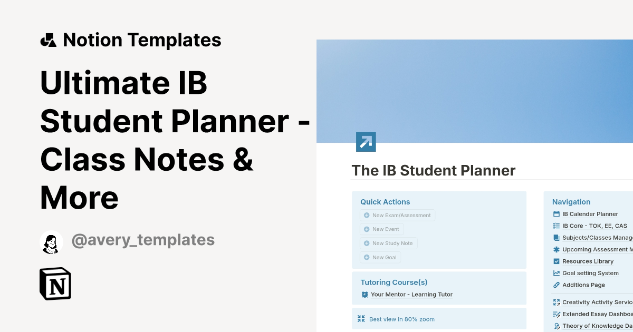Screen dimensions: 633x332
Task: Click the @avery_templates profile avatar
Action: pyautogui.click(x=51, y=241)
